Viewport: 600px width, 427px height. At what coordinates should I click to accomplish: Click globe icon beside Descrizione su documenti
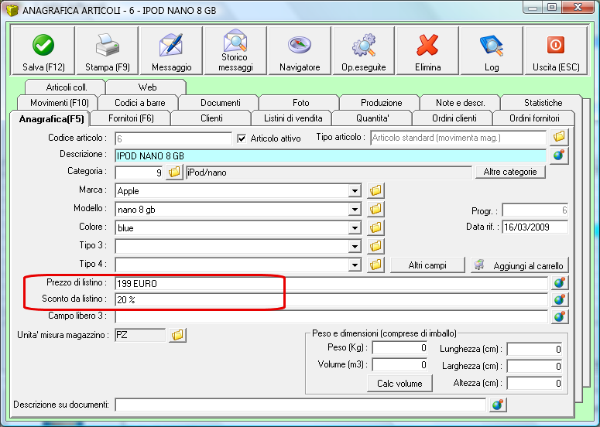click(x=498, y=405)
